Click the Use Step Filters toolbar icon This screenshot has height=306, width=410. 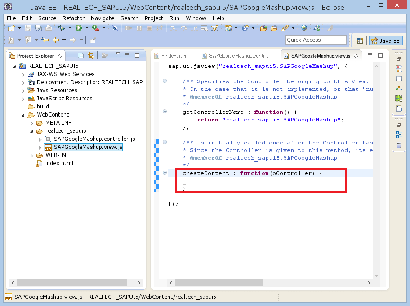215,28
